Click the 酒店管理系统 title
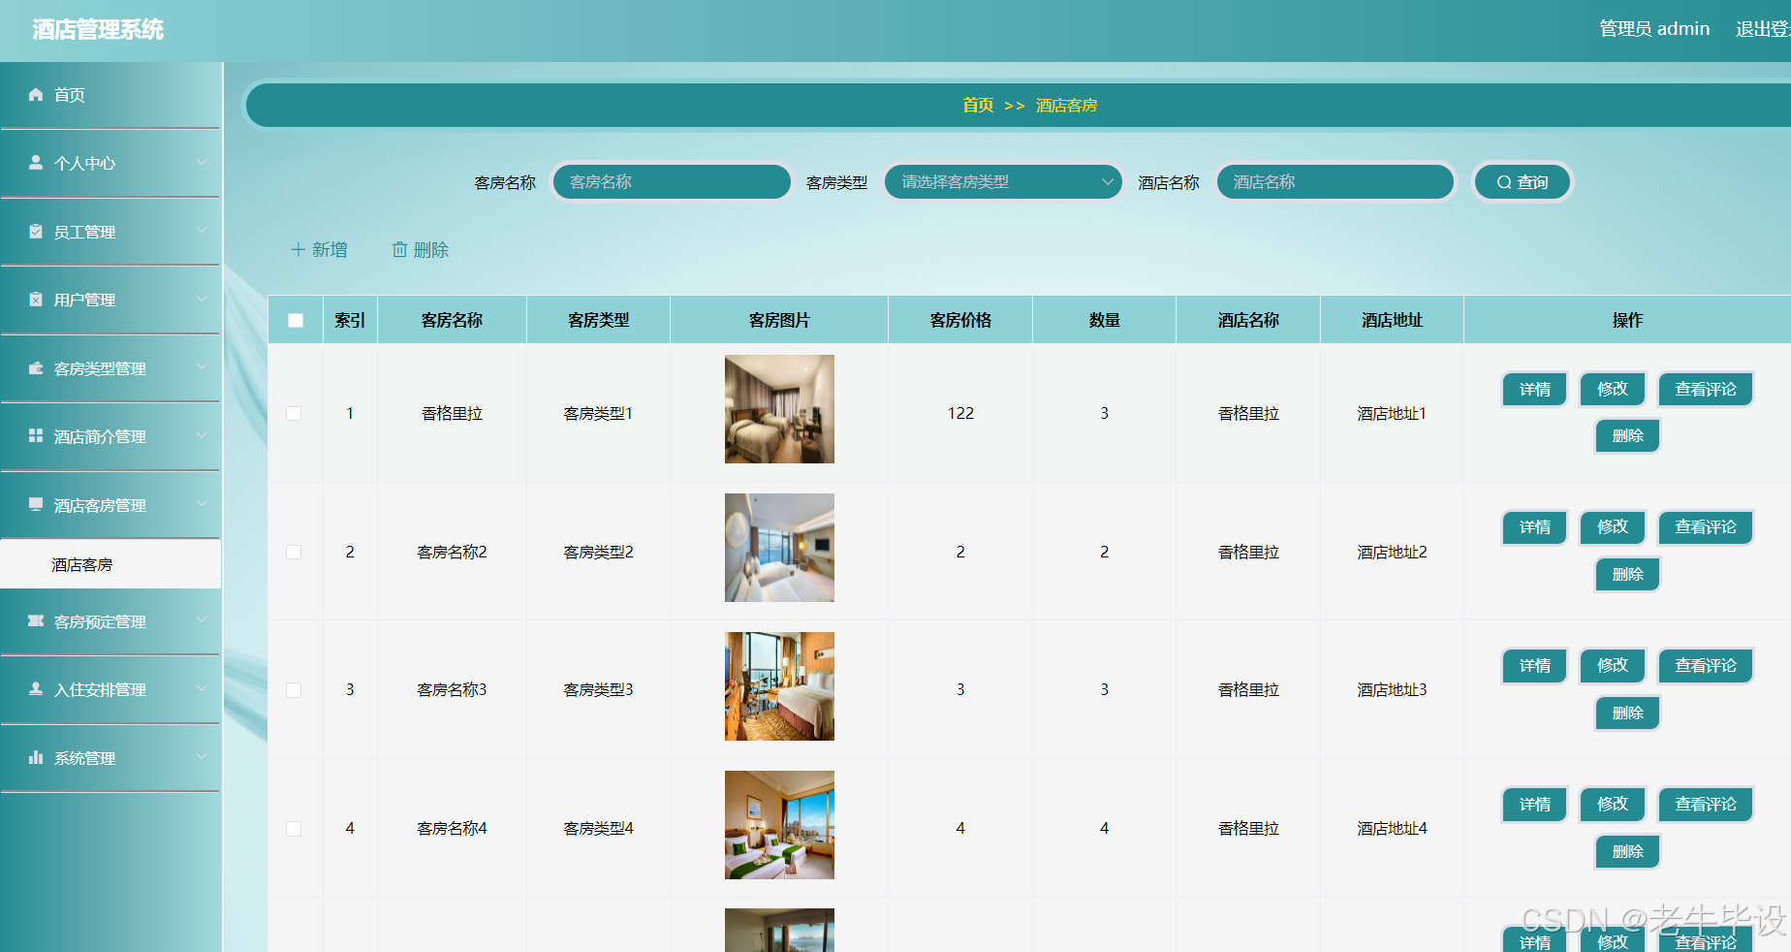This screenshot has height=952, width=1791. (x=98, y=30)
